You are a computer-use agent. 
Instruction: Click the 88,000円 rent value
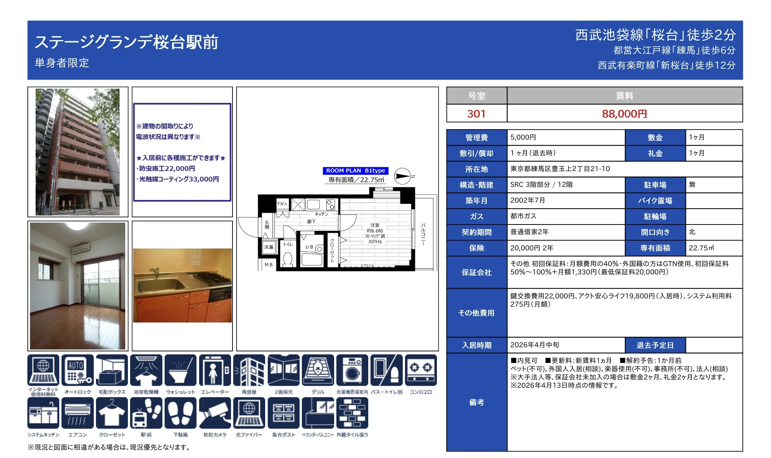tap(624, 113)
